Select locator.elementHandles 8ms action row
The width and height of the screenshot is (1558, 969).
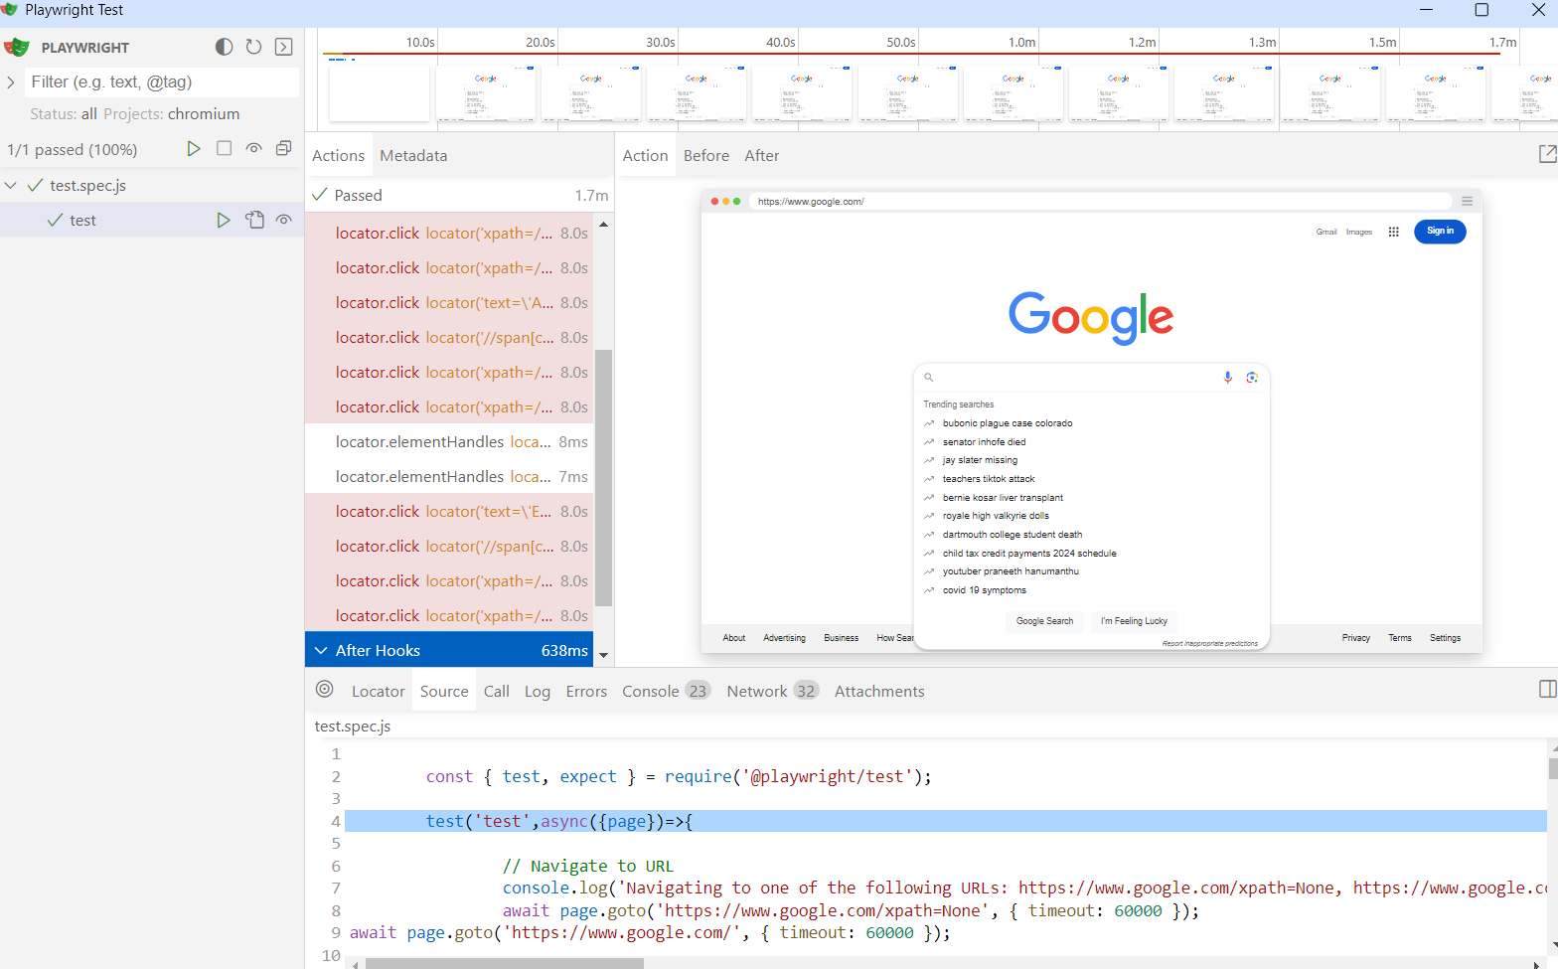click(449, 441)
